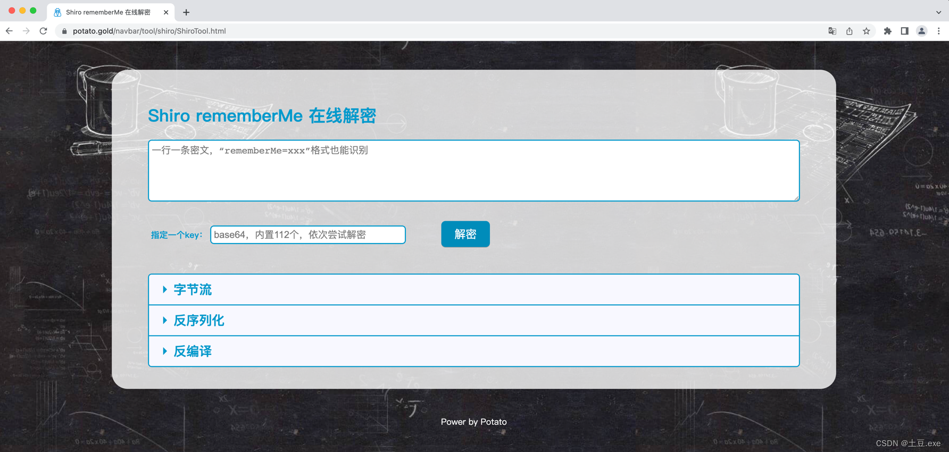Viewport: 949px width, 452px height.
Task: Click the yellow minimize window button
Action: pyautogui.click(x=22, y=11)
